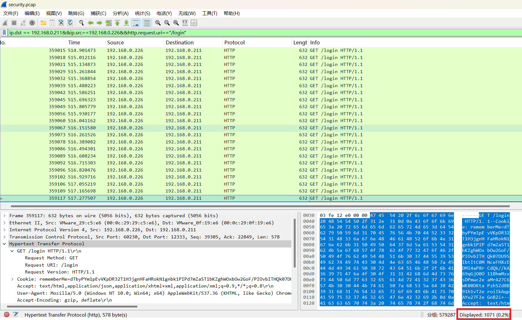
Task: Open the 分析(A) menu
Action: [x=121, y=13]
